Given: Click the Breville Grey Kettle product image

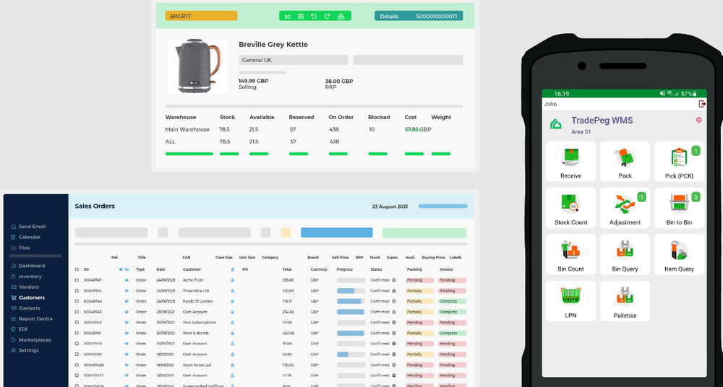Looking at the screenshot, I should 198,66.
